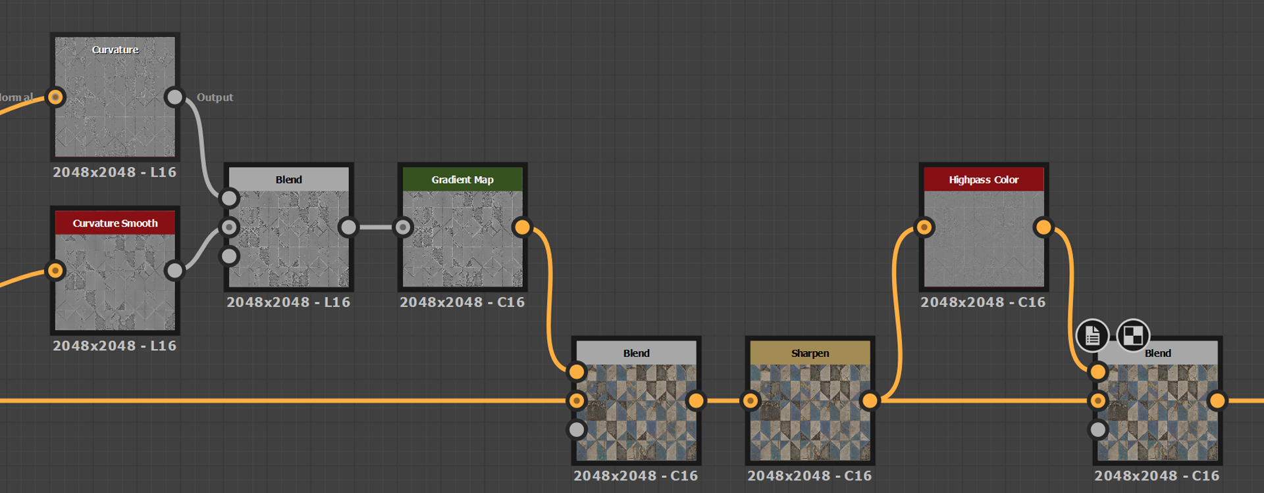Click the Curvature node's input connector

coord(55,97)
